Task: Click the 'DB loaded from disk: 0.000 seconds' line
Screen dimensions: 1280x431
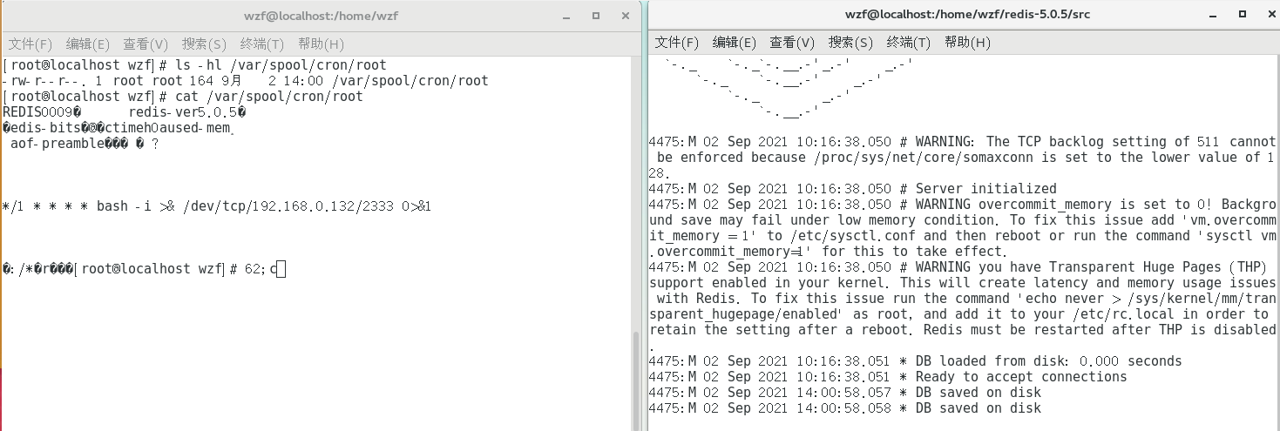Action: [916, 361]
